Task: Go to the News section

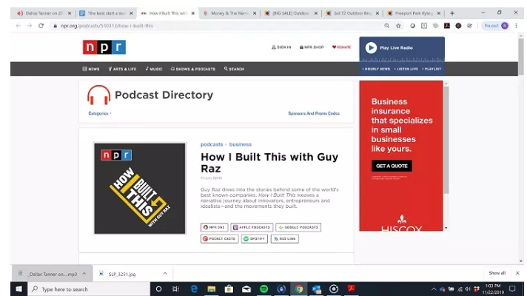Action: pos(91,69)
